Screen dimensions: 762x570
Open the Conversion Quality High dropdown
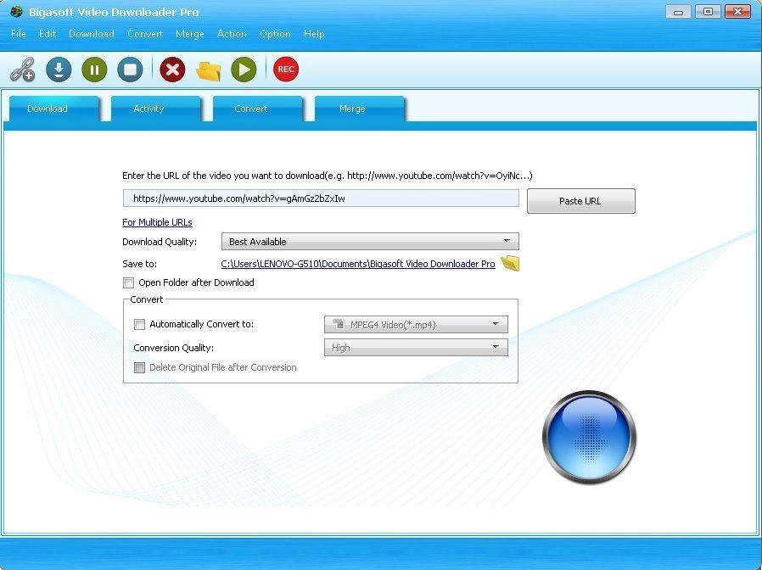coord(416,348)
